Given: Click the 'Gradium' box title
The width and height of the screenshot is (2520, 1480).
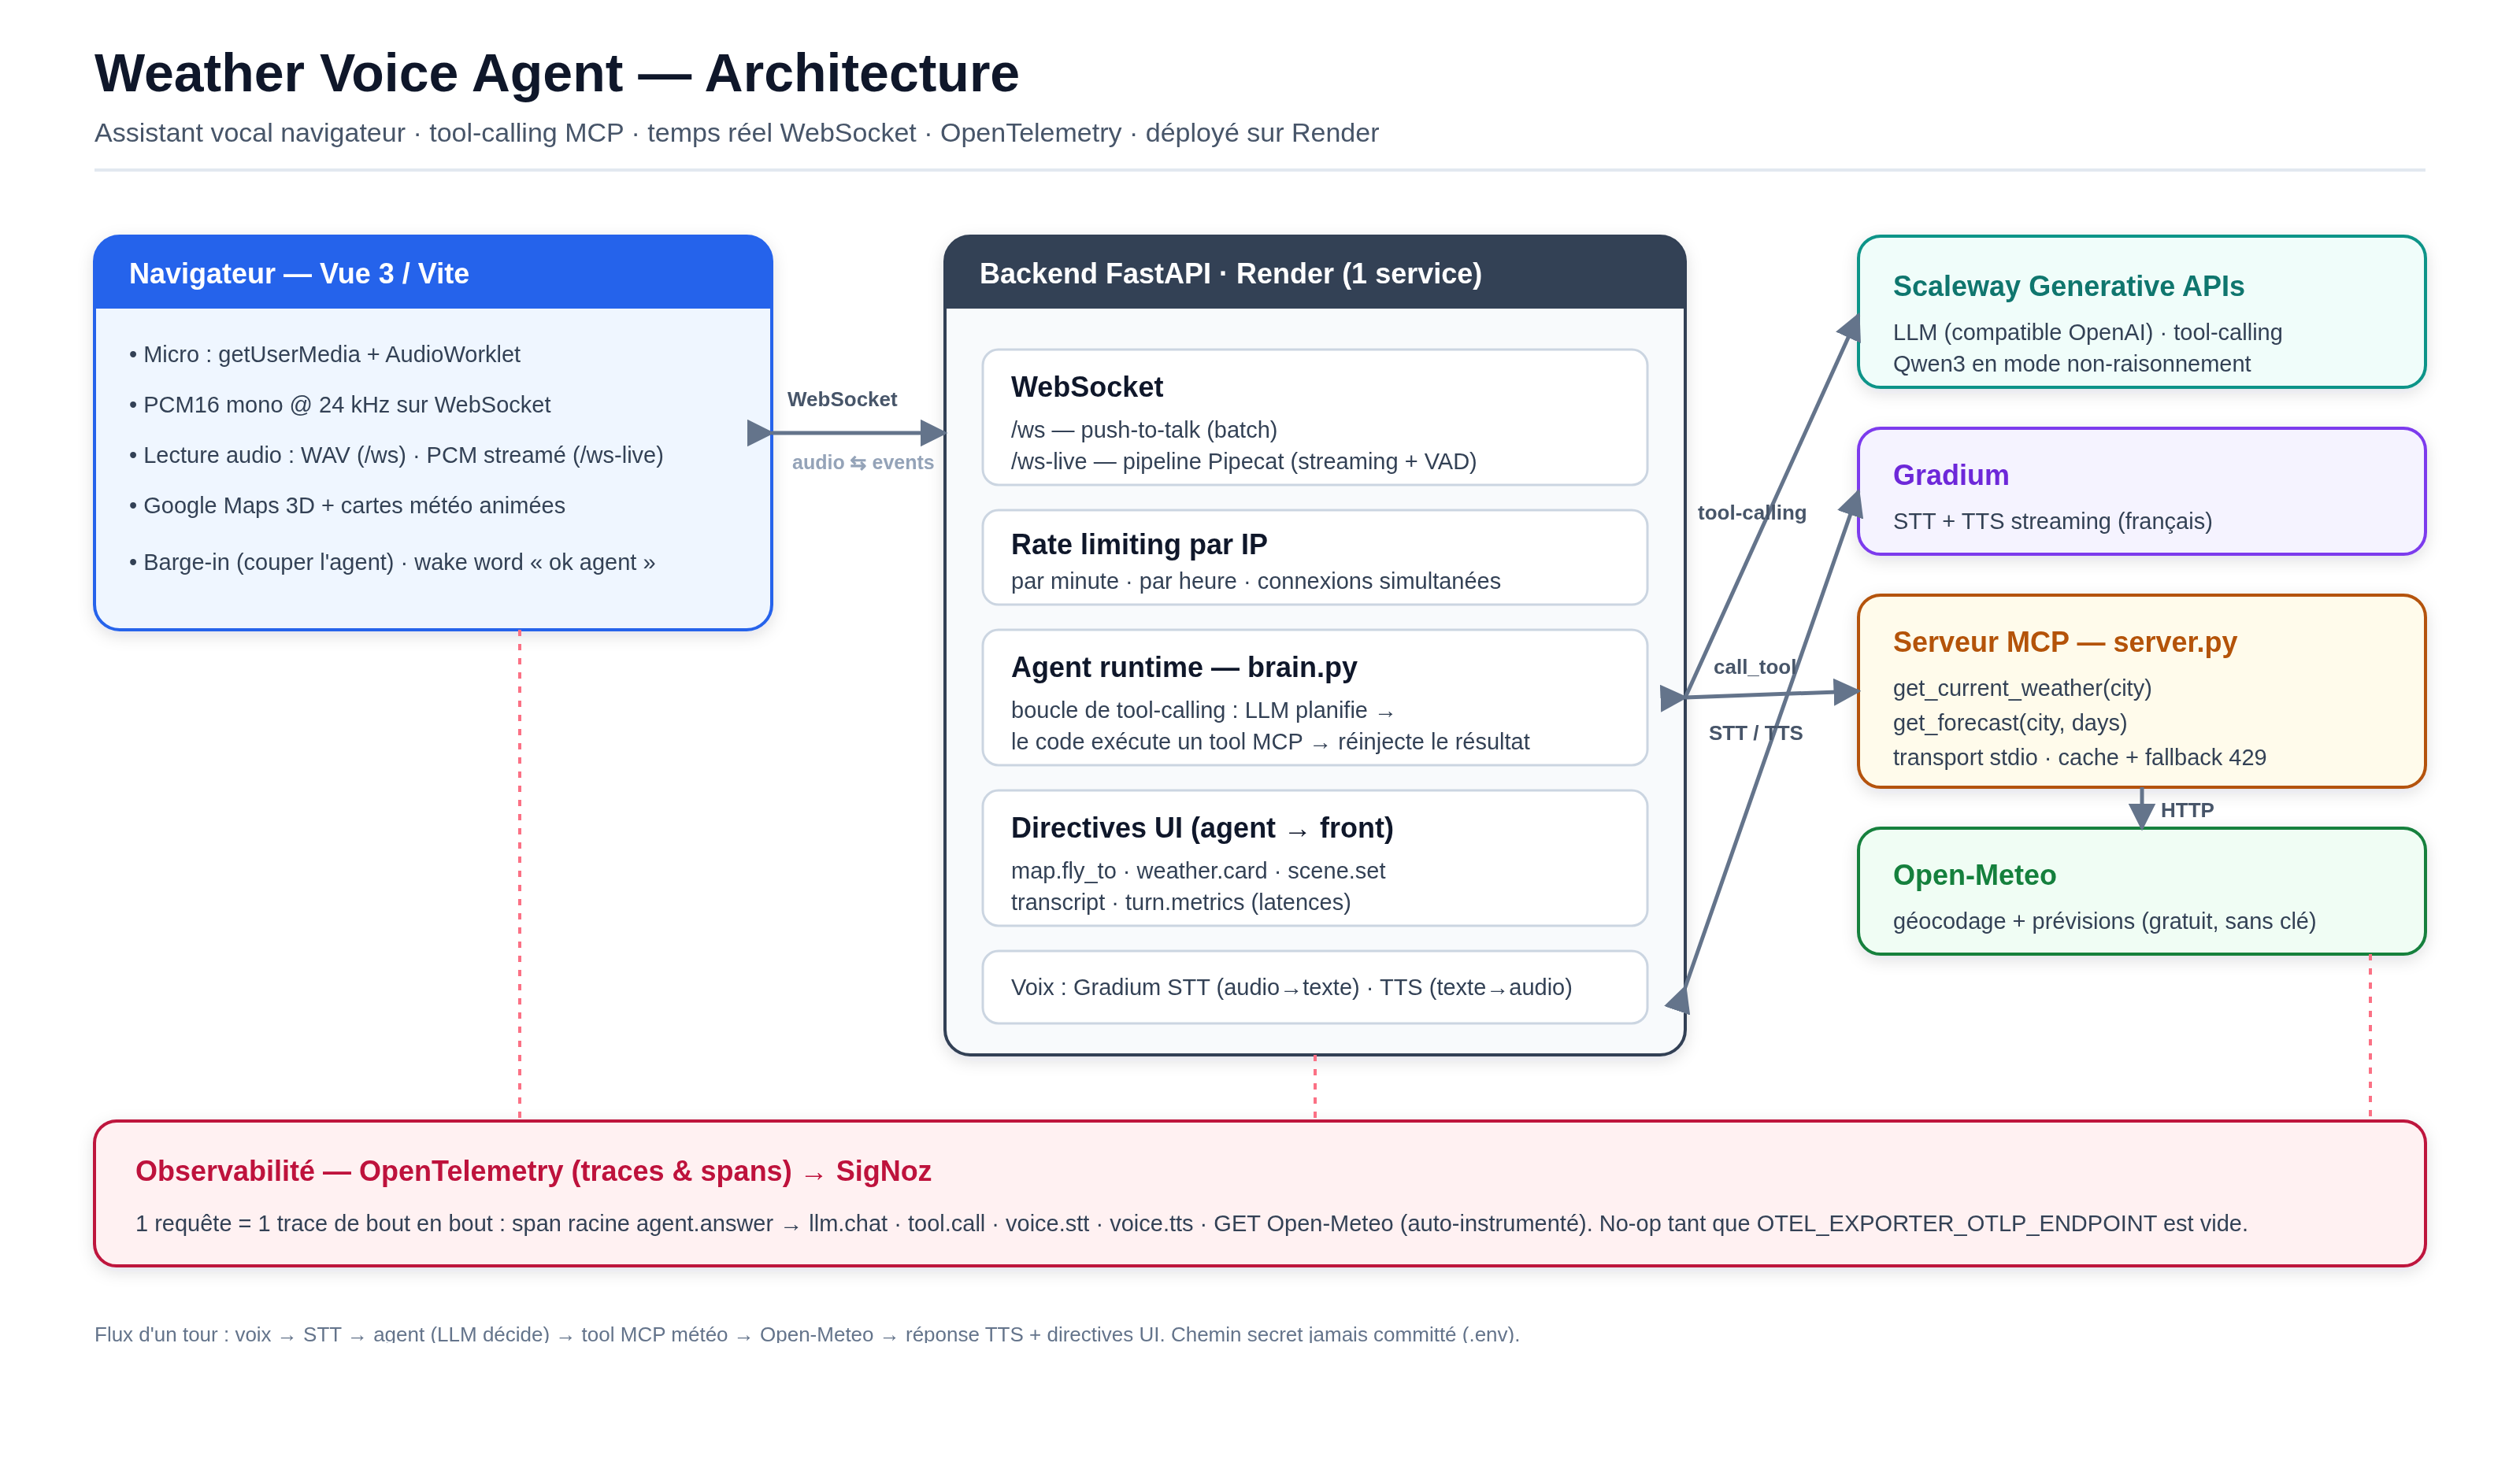Looking at the screenshot, I should (1950, 475).
